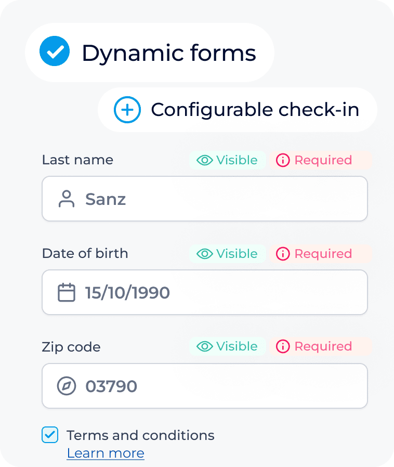Viewport: 394px width, 467px height.
Task: Click the plus icon beside Configurable check-in
Action: (127, 110)
